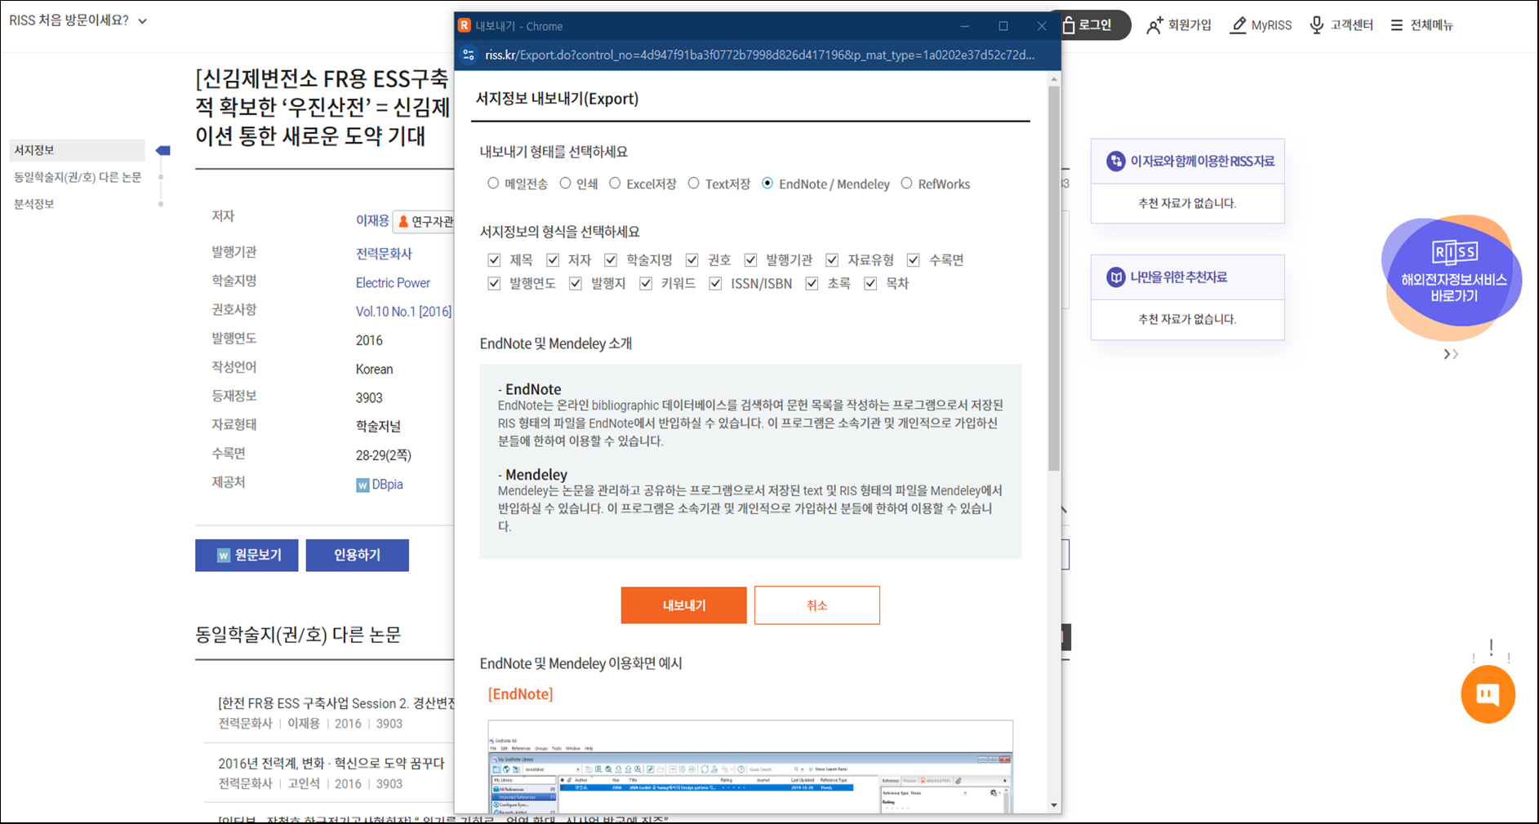Image resolution: width=1539 pixels, height=824 pixels.
Task: Uncheck the 학술지명 checkbox
Action: click(x=611, y=259)
